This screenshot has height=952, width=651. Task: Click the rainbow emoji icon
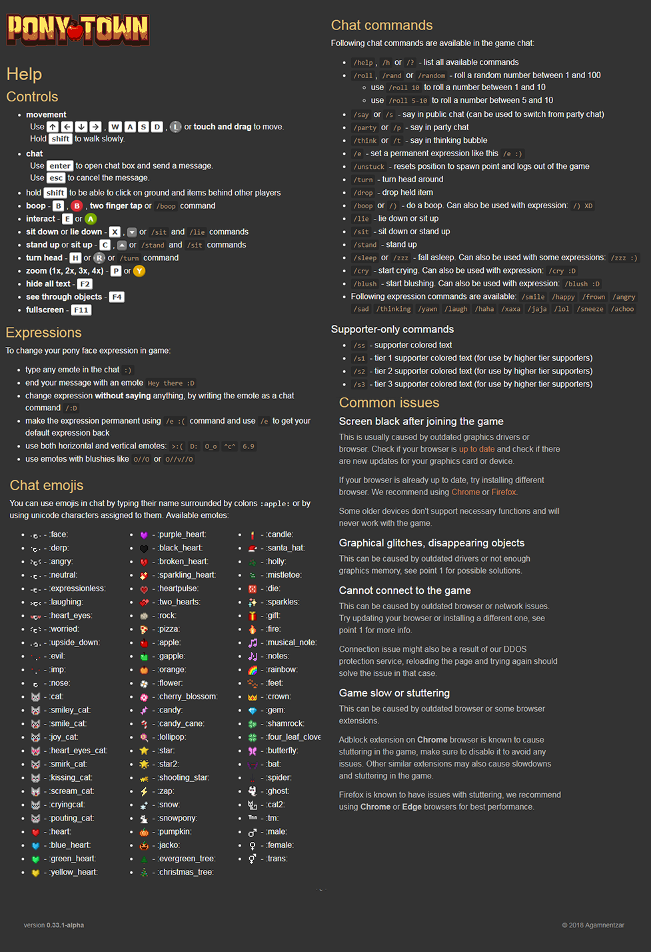(x=253, y=670)
